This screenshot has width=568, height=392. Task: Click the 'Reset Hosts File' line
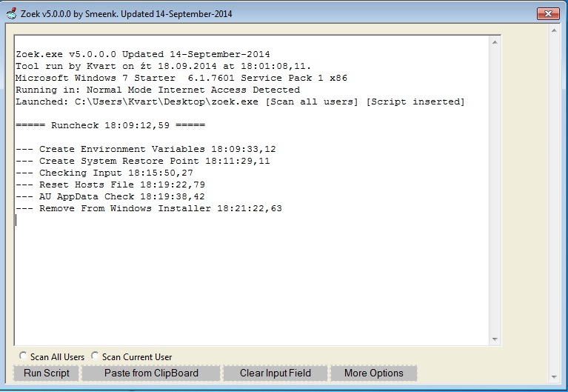coord(110,185)
